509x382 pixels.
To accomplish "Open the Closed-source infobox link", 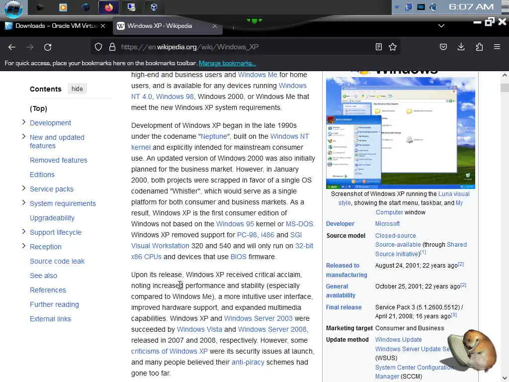I will click(395, 235).
